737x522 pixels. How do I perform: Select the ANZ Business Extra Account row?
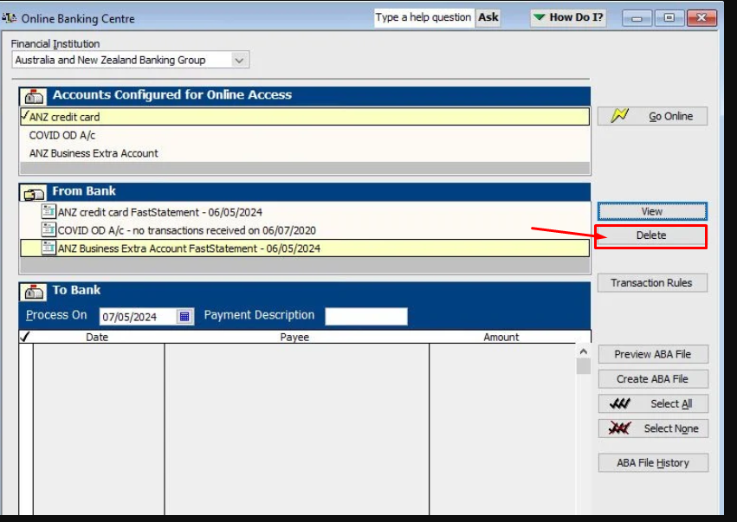(x=305, y=153)
